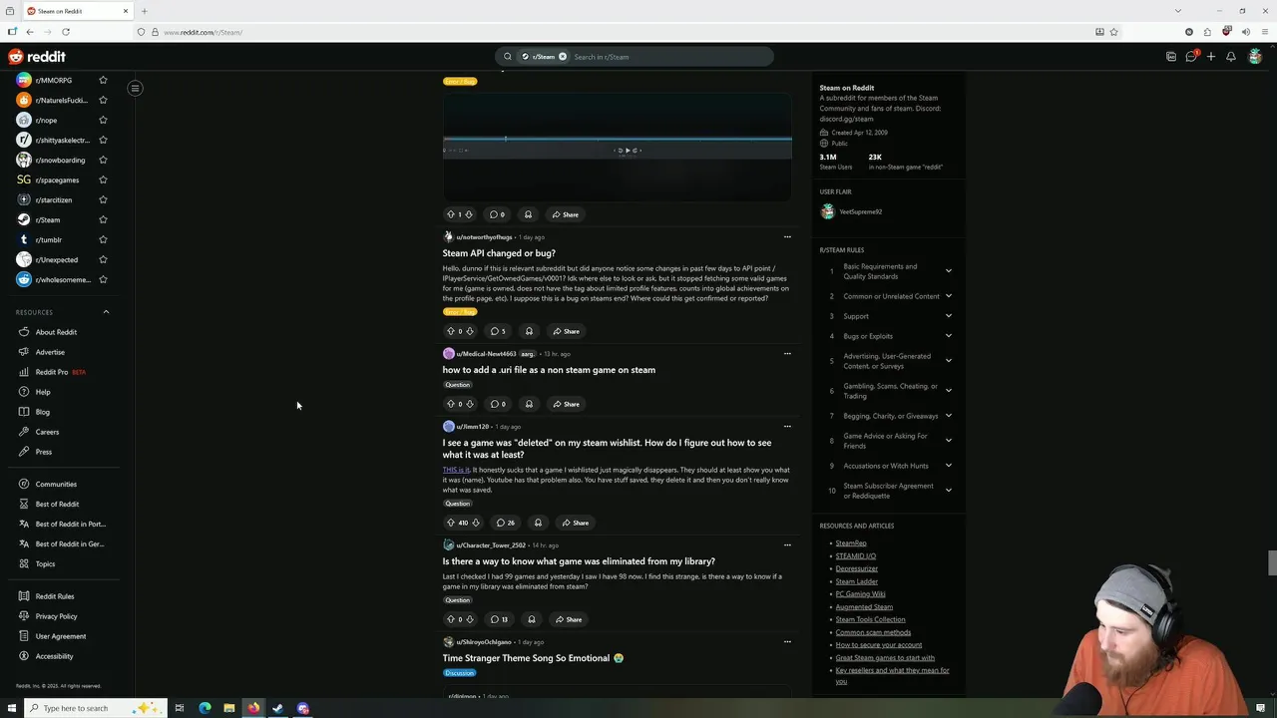Toggle favorite star for r/snowboarding

[103, 160]
